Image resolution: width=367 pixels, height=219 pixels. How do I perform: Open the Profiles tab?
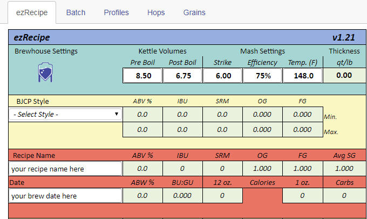click(x=117, y=12)
